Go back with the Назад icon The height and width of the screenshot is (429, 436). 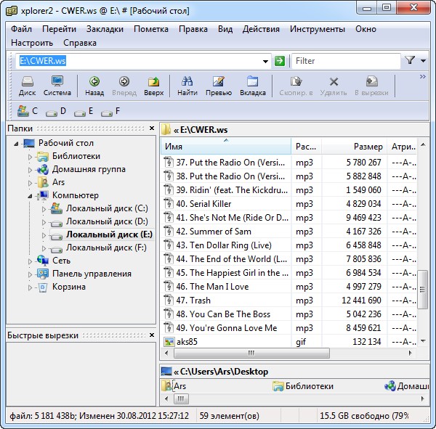[x=94, y=86]
